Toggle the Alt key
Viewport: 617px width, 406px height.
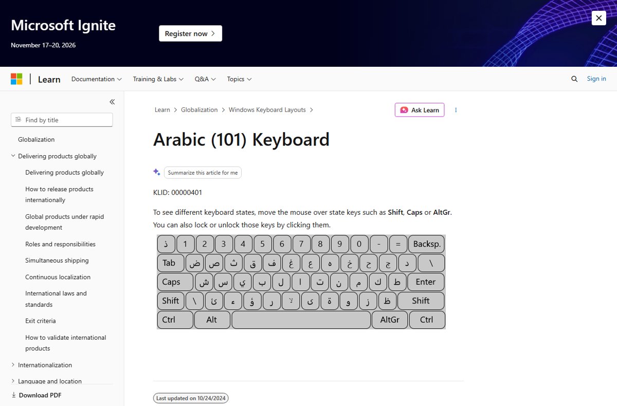[212, 320]
